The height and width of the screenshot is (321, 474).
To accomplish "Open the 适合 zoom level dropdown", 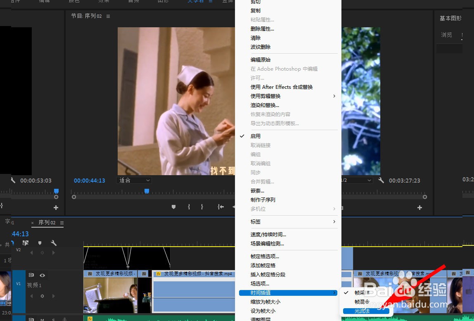I will [x=134, y=180].
